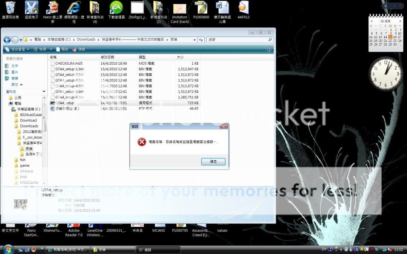Viewport: 407px width, 254px height.
Task: Select the GTA4_setup application file
Action: pyautogui.click(x=64, y=103)
